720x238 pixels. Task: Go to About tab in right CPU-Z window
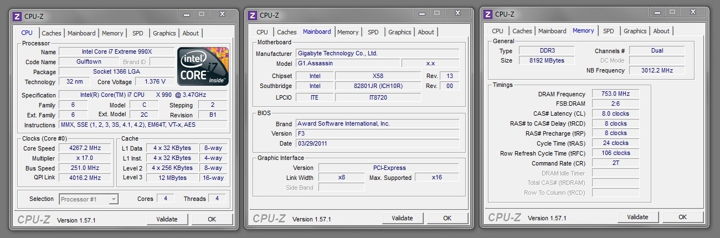point(661,31)
